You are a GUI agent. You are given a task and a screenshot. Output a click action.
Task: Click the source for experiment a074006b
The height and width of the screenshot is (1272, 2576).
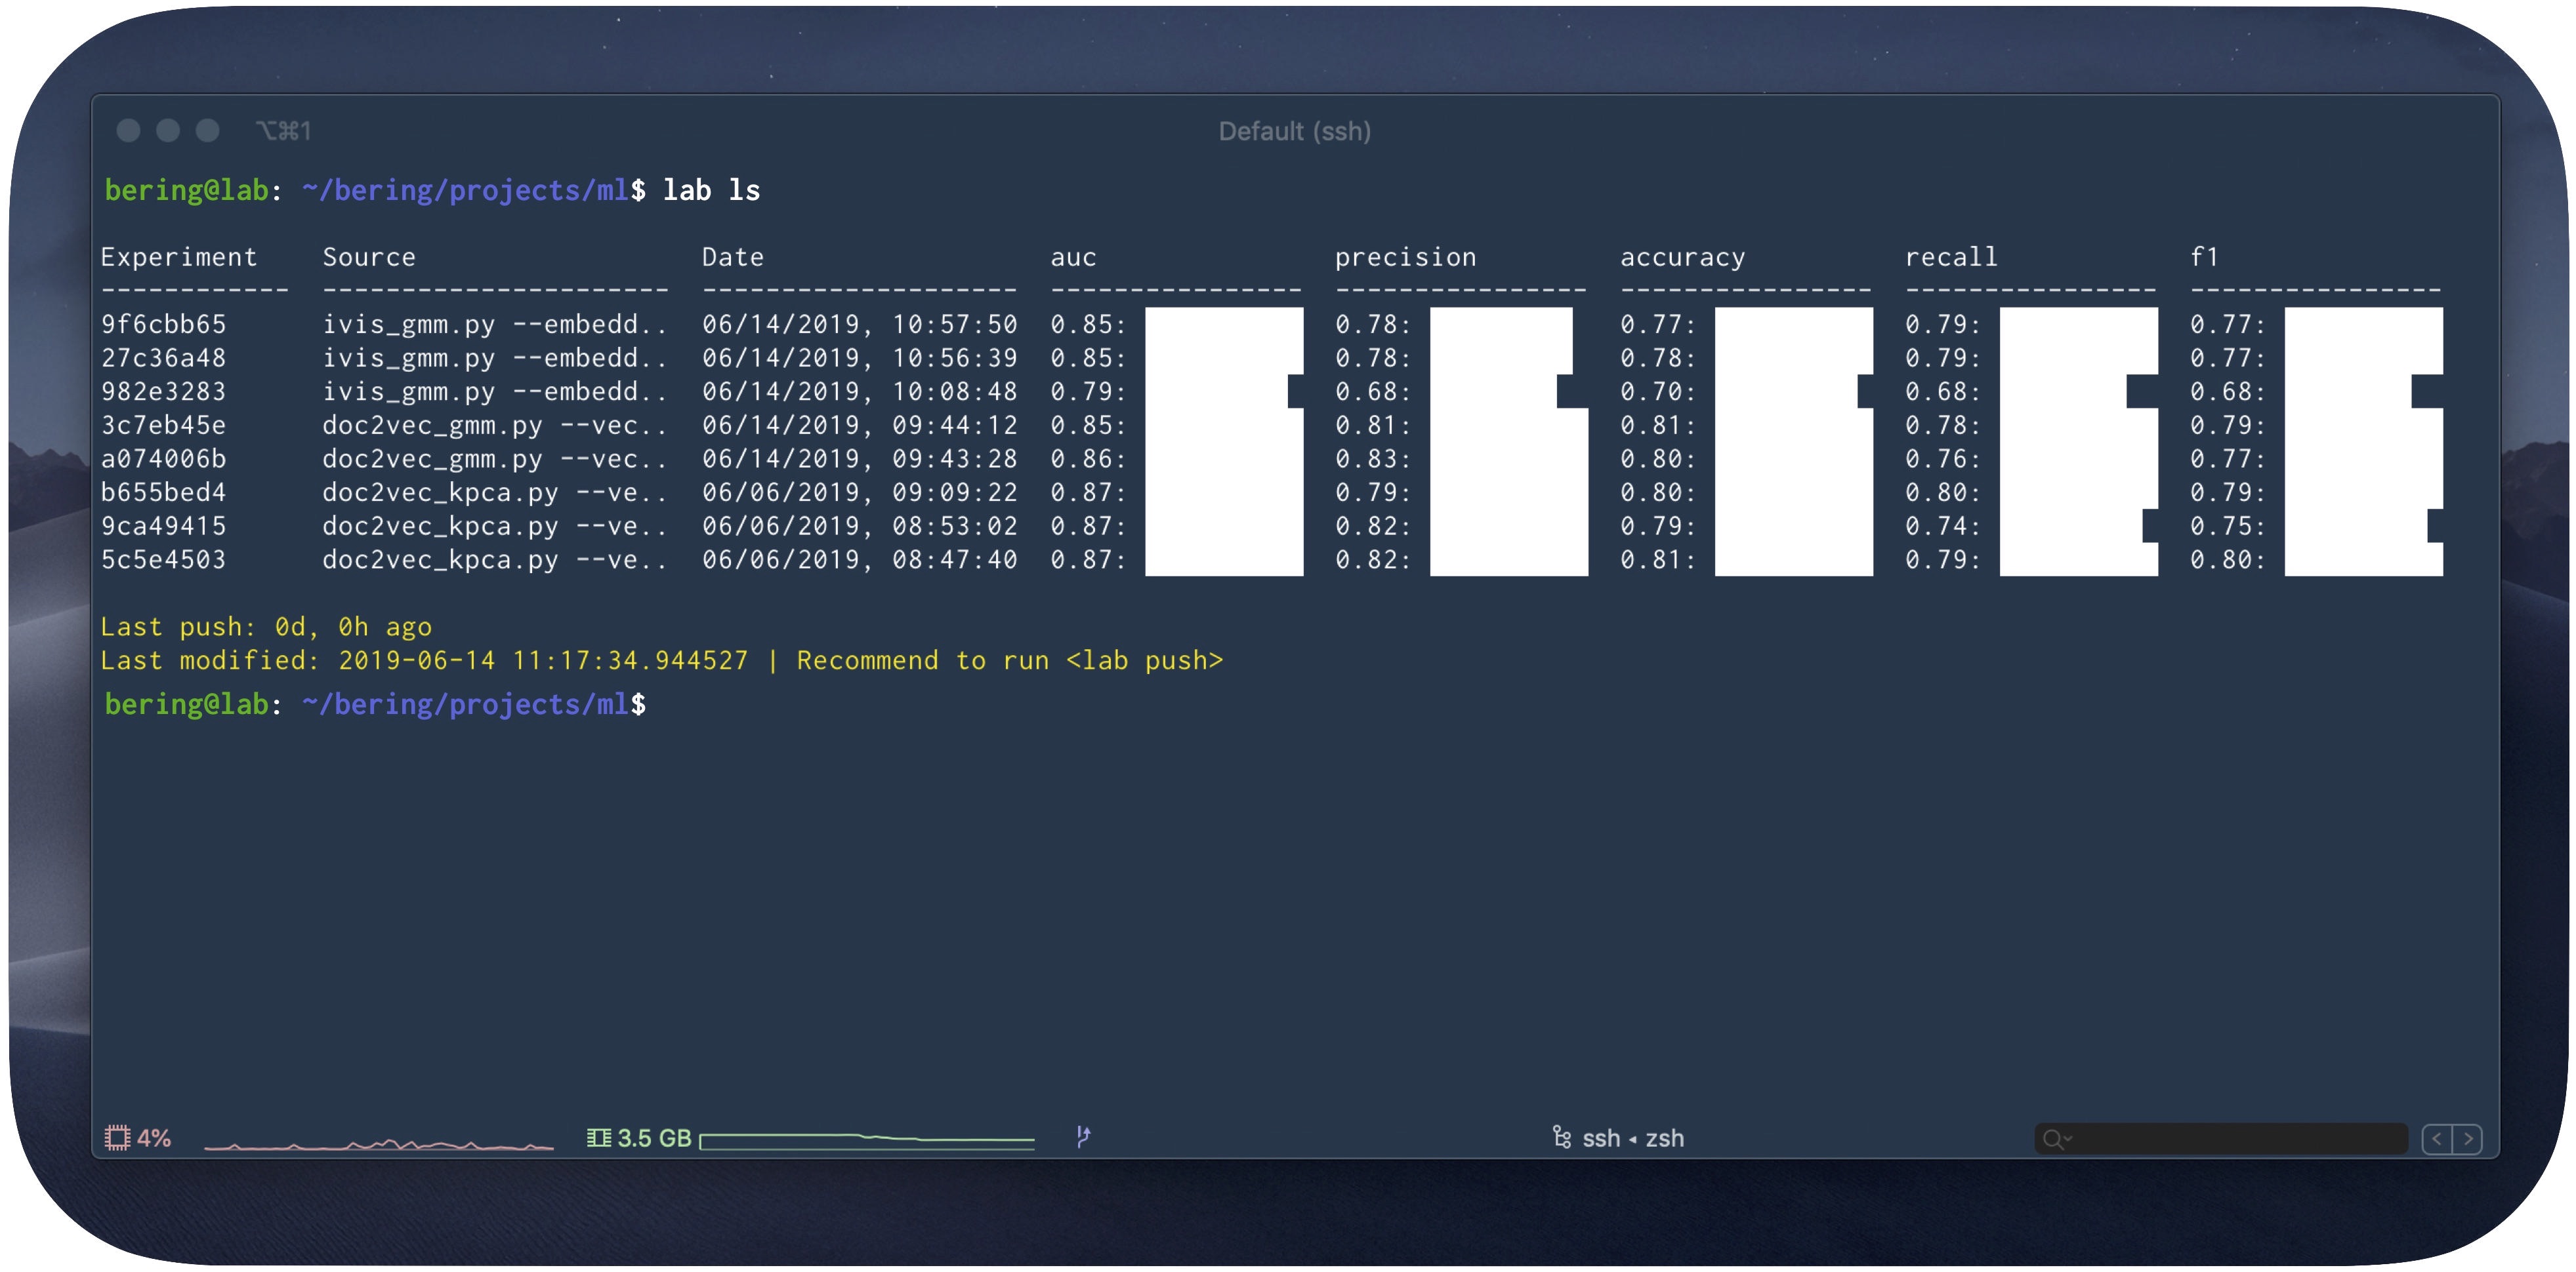495,460
